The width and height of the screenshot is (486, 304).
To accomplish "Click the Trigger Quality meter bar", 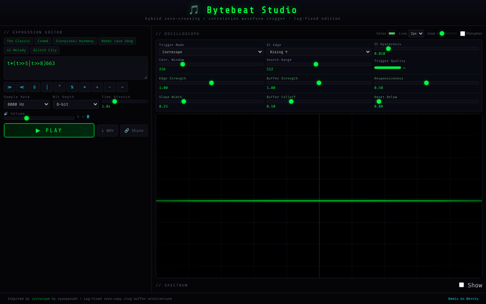I will 388,68.
